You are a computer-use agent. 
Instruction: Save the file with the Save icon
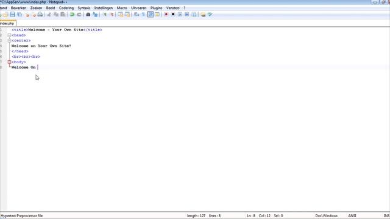pos(12,15)
